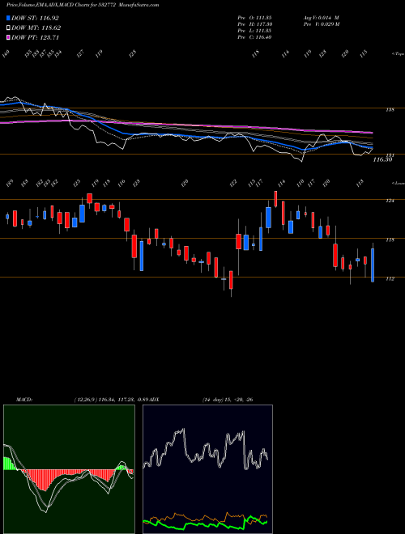405x534 pixels.
Task: Click the 135 price axis label
Action: coord(390,110)
